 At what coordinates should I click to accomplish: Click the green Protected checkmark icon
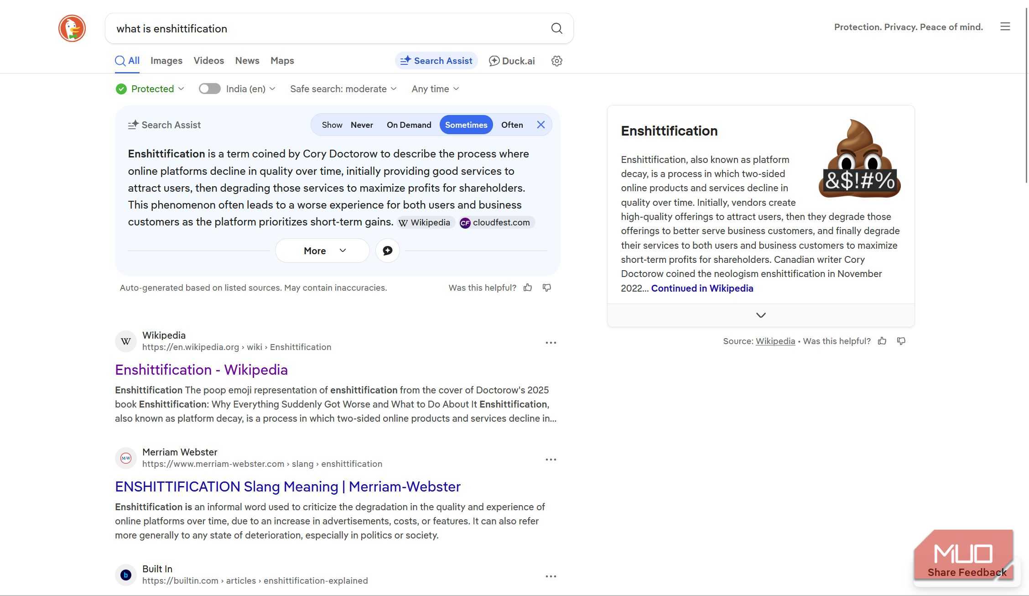[121, 89]
